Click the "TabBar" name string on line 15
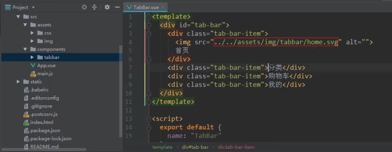This screenshot has width=392, height=152. [x=206, y=136]
